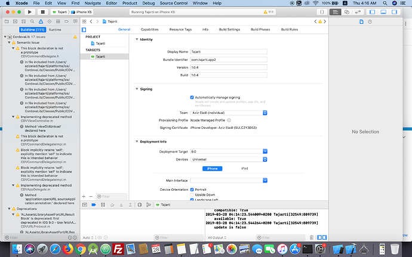The image size is (412, 257).
Task: Open Firefox from the Dock
Action: pos(68,249)
